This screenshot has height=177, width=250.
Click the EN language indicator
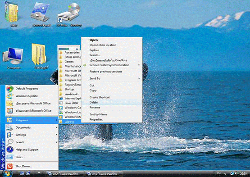tap(218, 173)
